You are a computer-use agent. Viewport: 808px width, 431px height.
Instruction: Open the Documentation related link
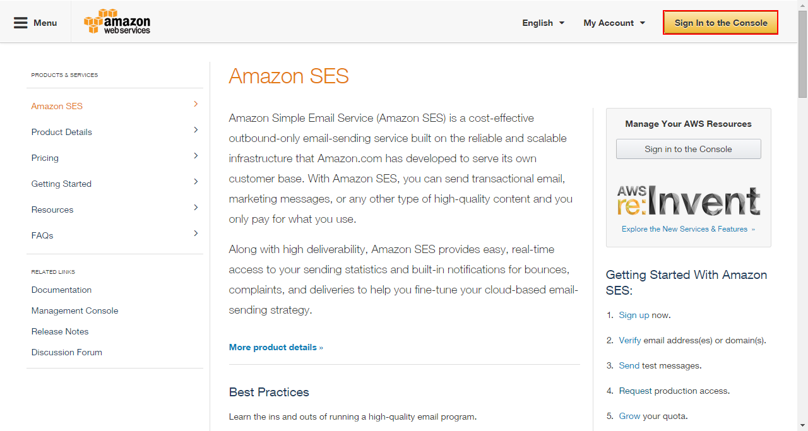pyautogui.click(x=61, y=290)
